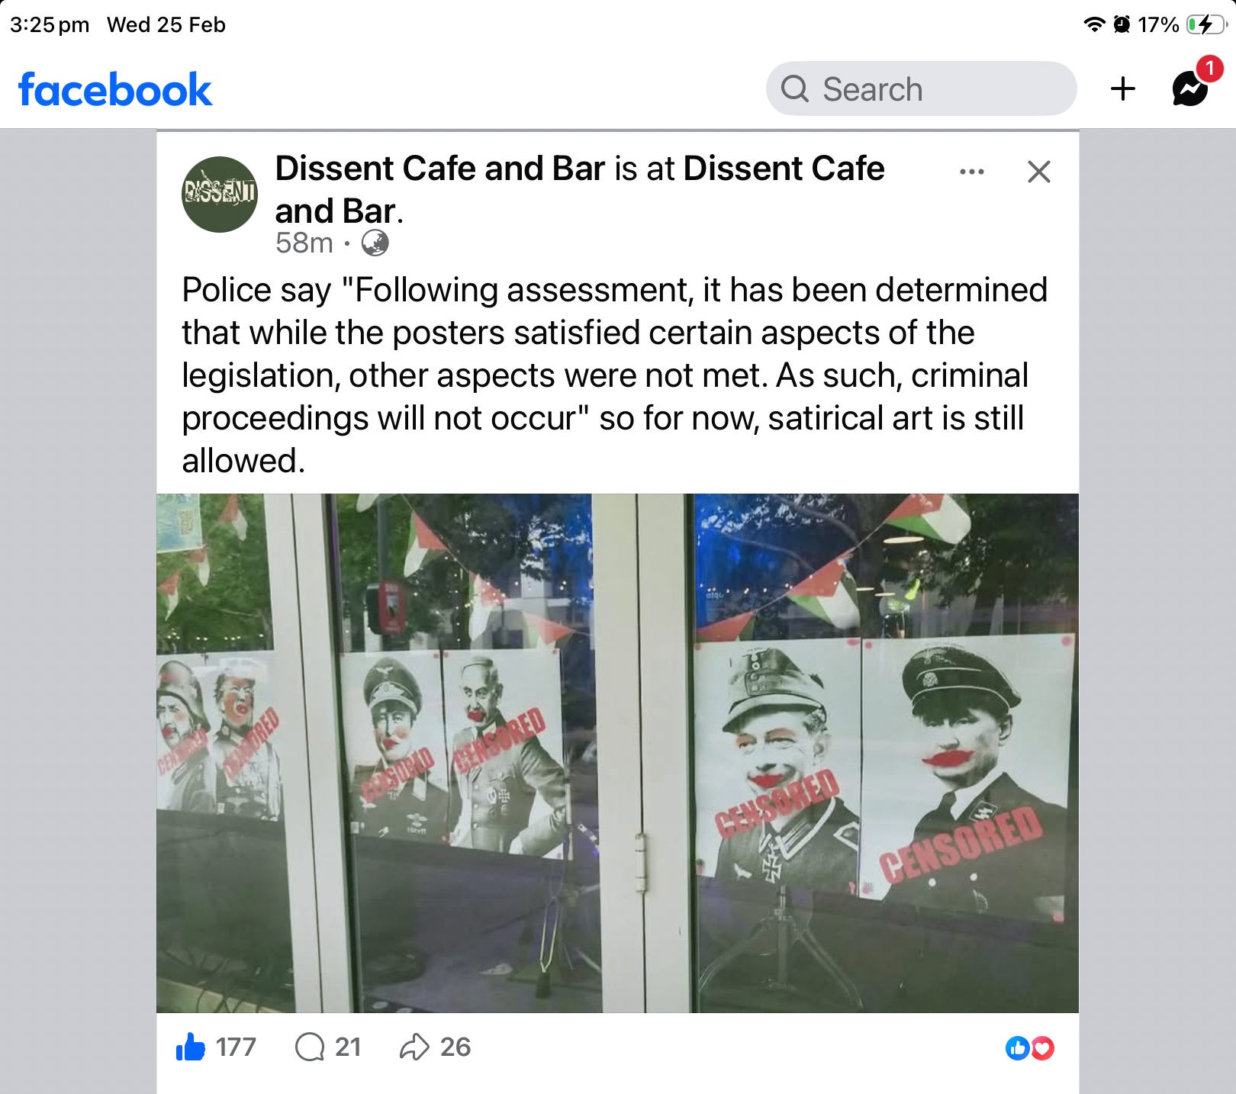The height and width of the screenshot is (1094, 1236).
Task: Like the post with thumbs-up icon
Action: coord(191,1047)
